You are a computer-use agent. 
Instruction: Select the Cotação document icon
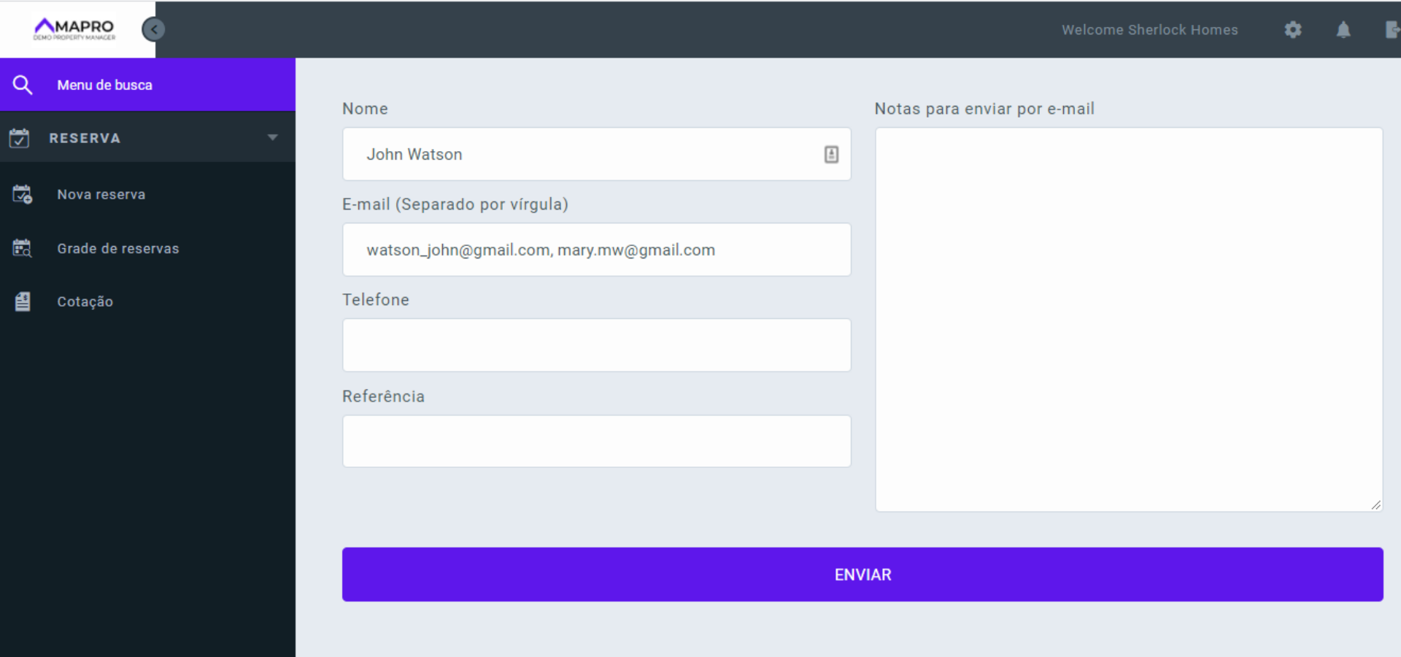[22, 301]
